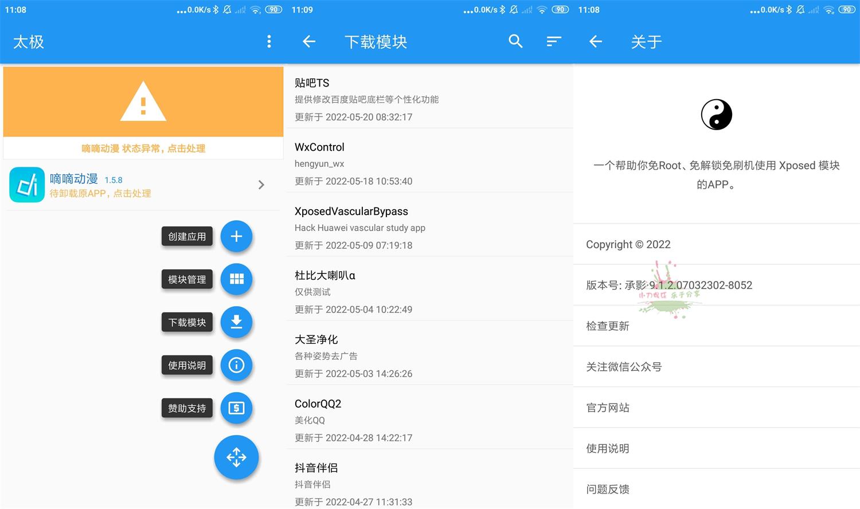The width and height of the screenshot is (860, 509).
Task: Tap the yin-yang logo on the 关于 page
Action: click(x=716, y=114)
